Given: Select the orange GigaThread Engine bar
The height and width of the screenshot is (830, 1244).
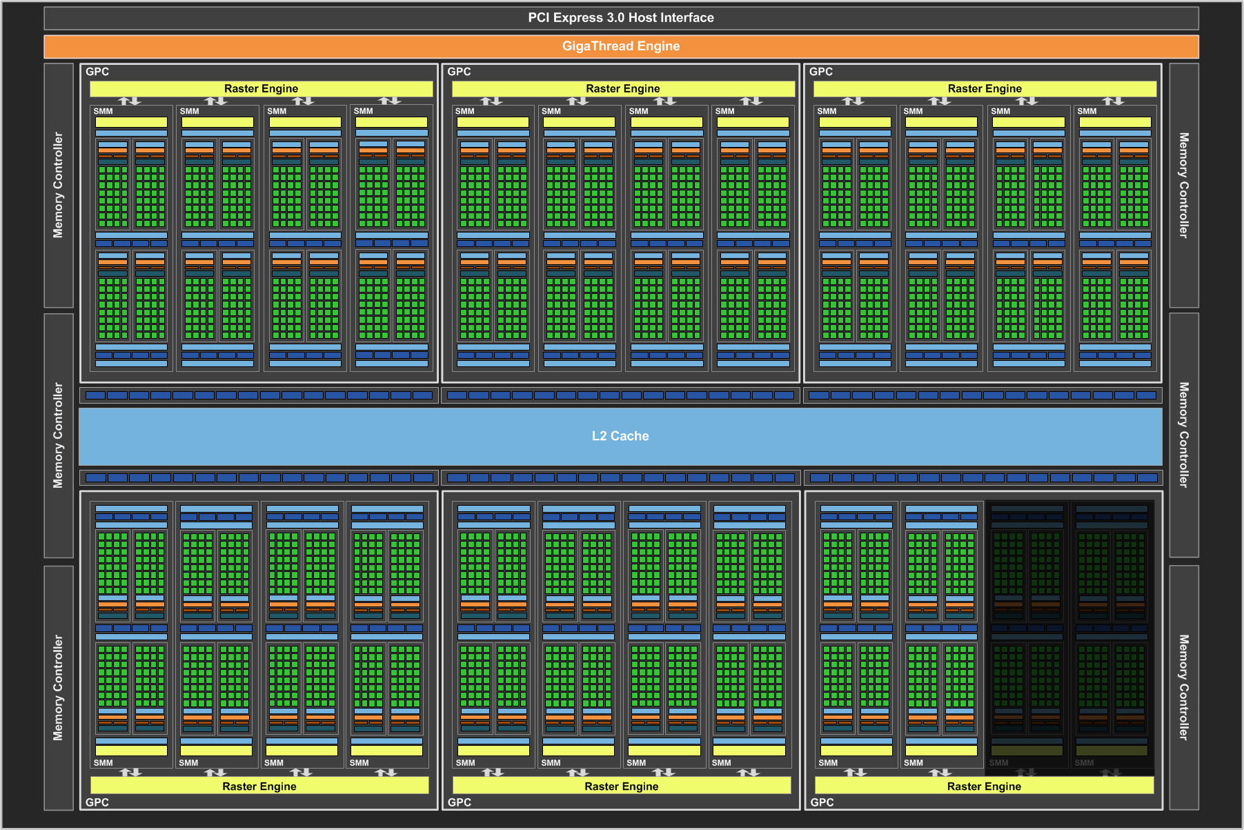Looking at the screenshot, I should [x=621, y=46].
